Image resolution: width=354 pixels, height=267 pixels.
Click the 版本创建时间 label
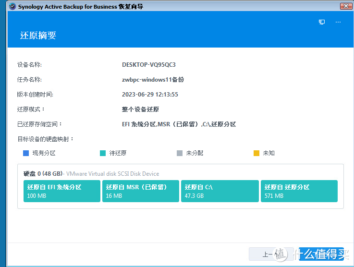(35, 94)
